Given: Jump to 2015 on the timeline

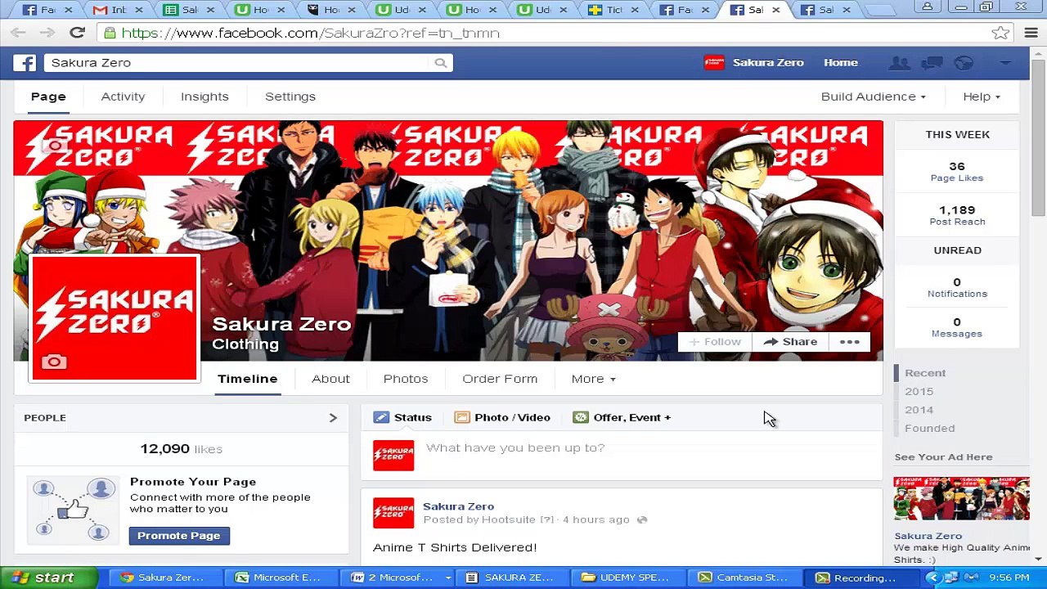Looking at the screenshot, I should coord(919,392).
